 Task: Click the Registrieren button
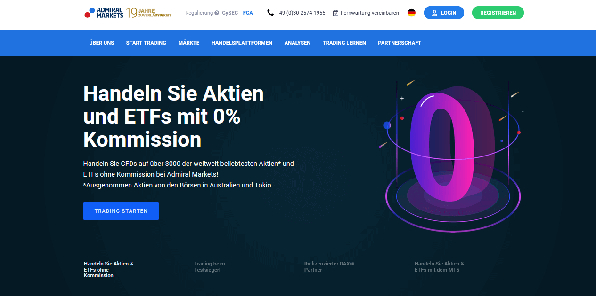498,13
